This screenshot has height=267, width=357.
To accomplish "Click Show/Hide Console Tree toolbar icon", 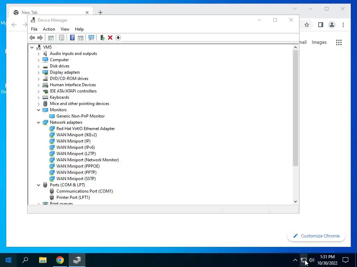I will tap(51, 38).
